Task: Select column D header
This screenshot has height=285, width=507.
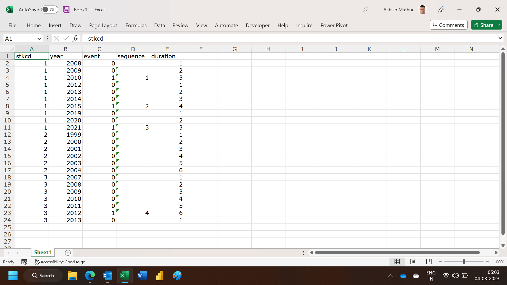Action: 133,49
